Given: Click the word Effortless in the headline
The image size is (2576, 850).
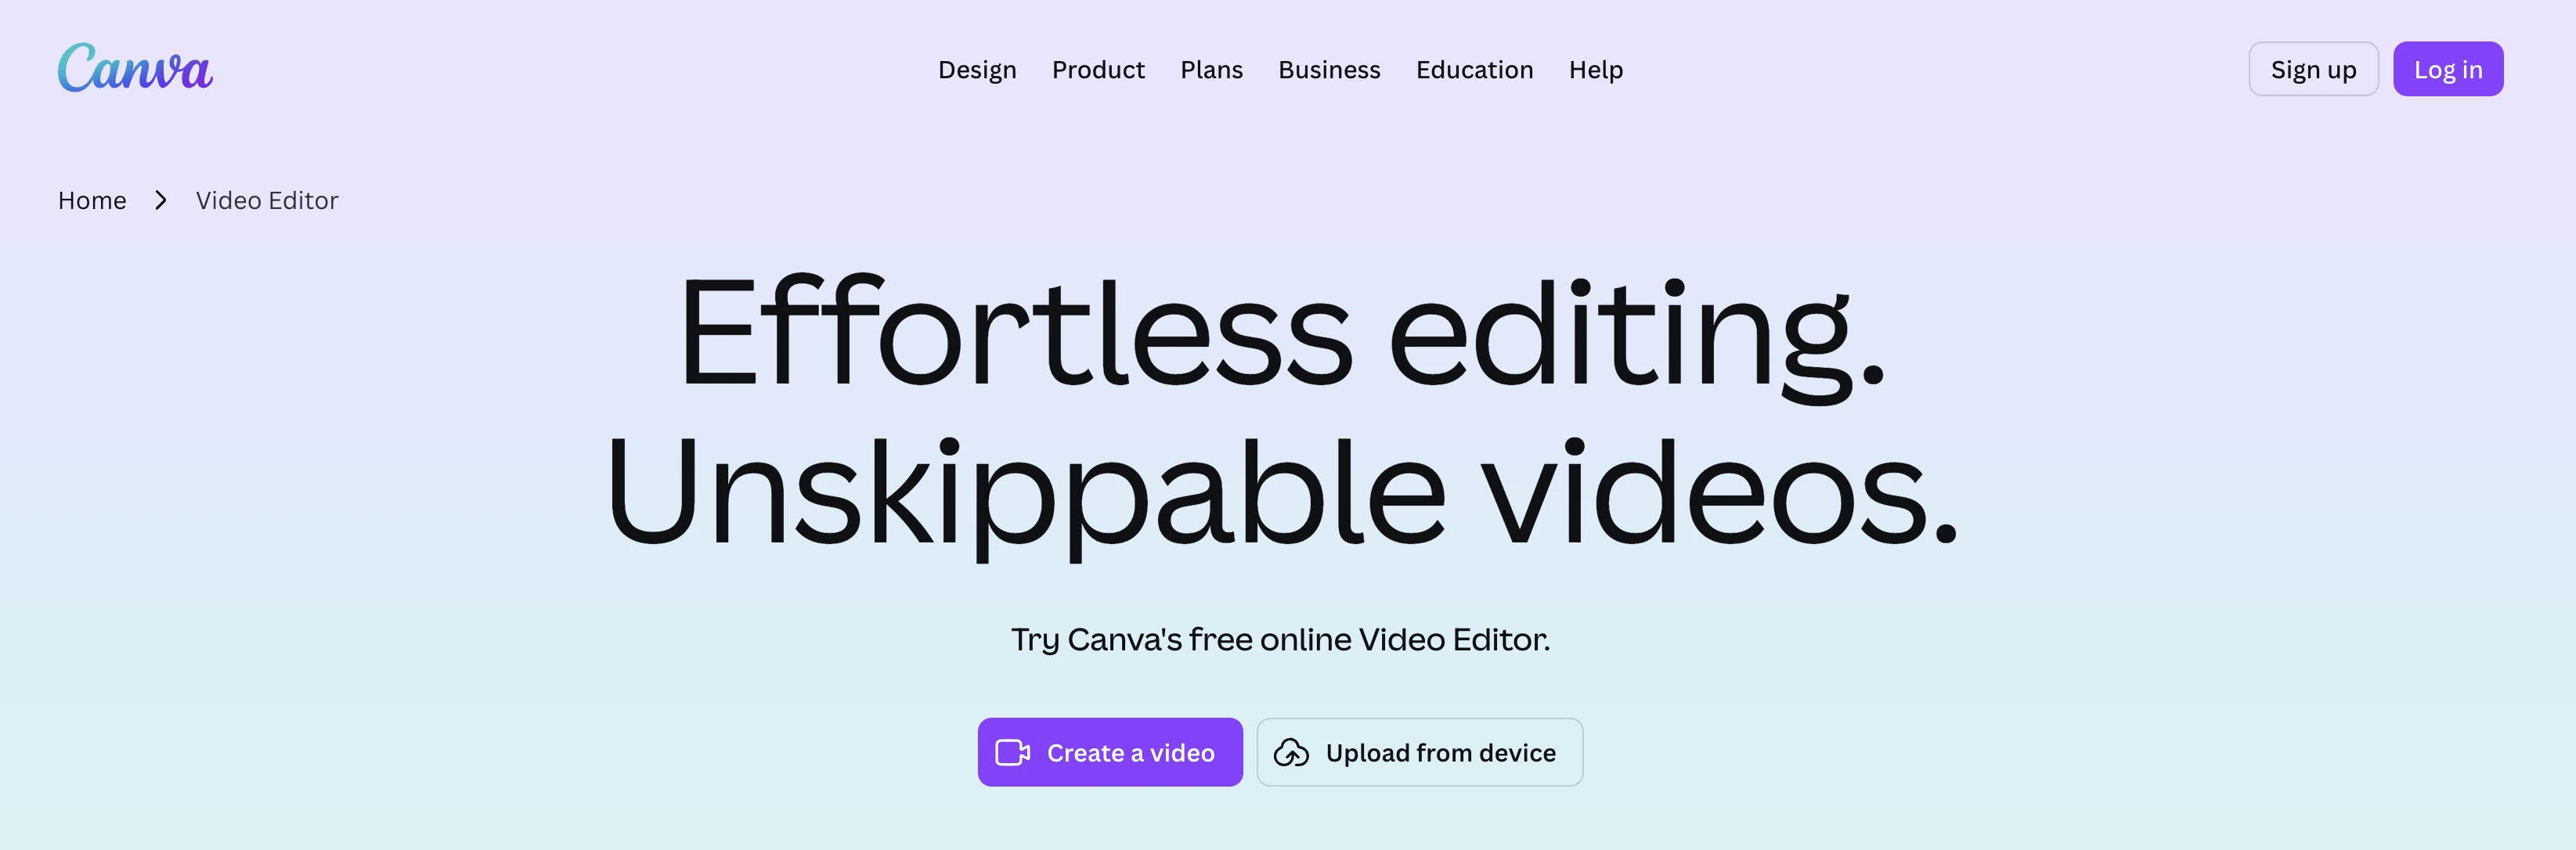Looking at the screenshot, I should pyautogui.click(x=1015, y=330).
